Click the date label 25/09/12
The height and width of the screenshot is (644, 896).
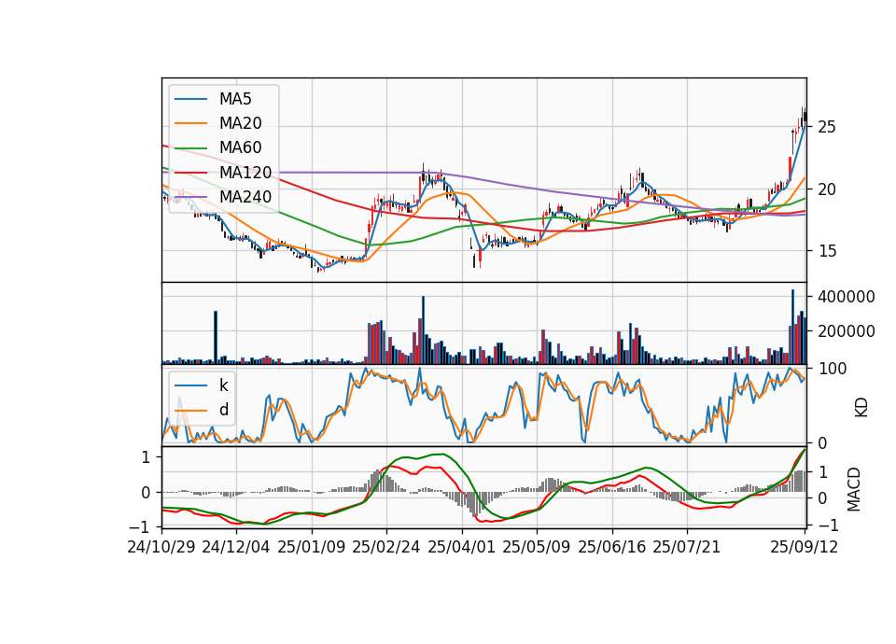pos(804,548)
